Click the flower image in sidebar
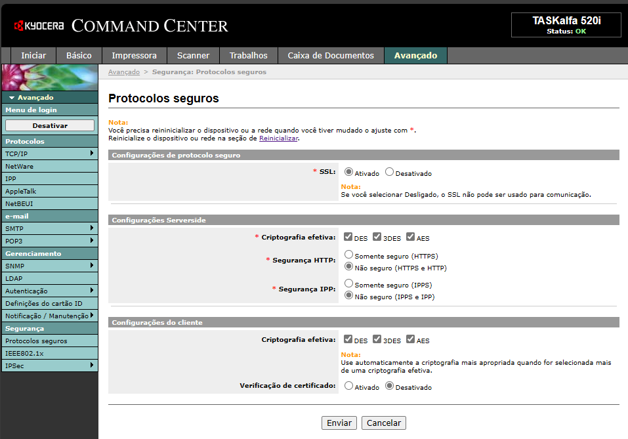 point(50,77)
